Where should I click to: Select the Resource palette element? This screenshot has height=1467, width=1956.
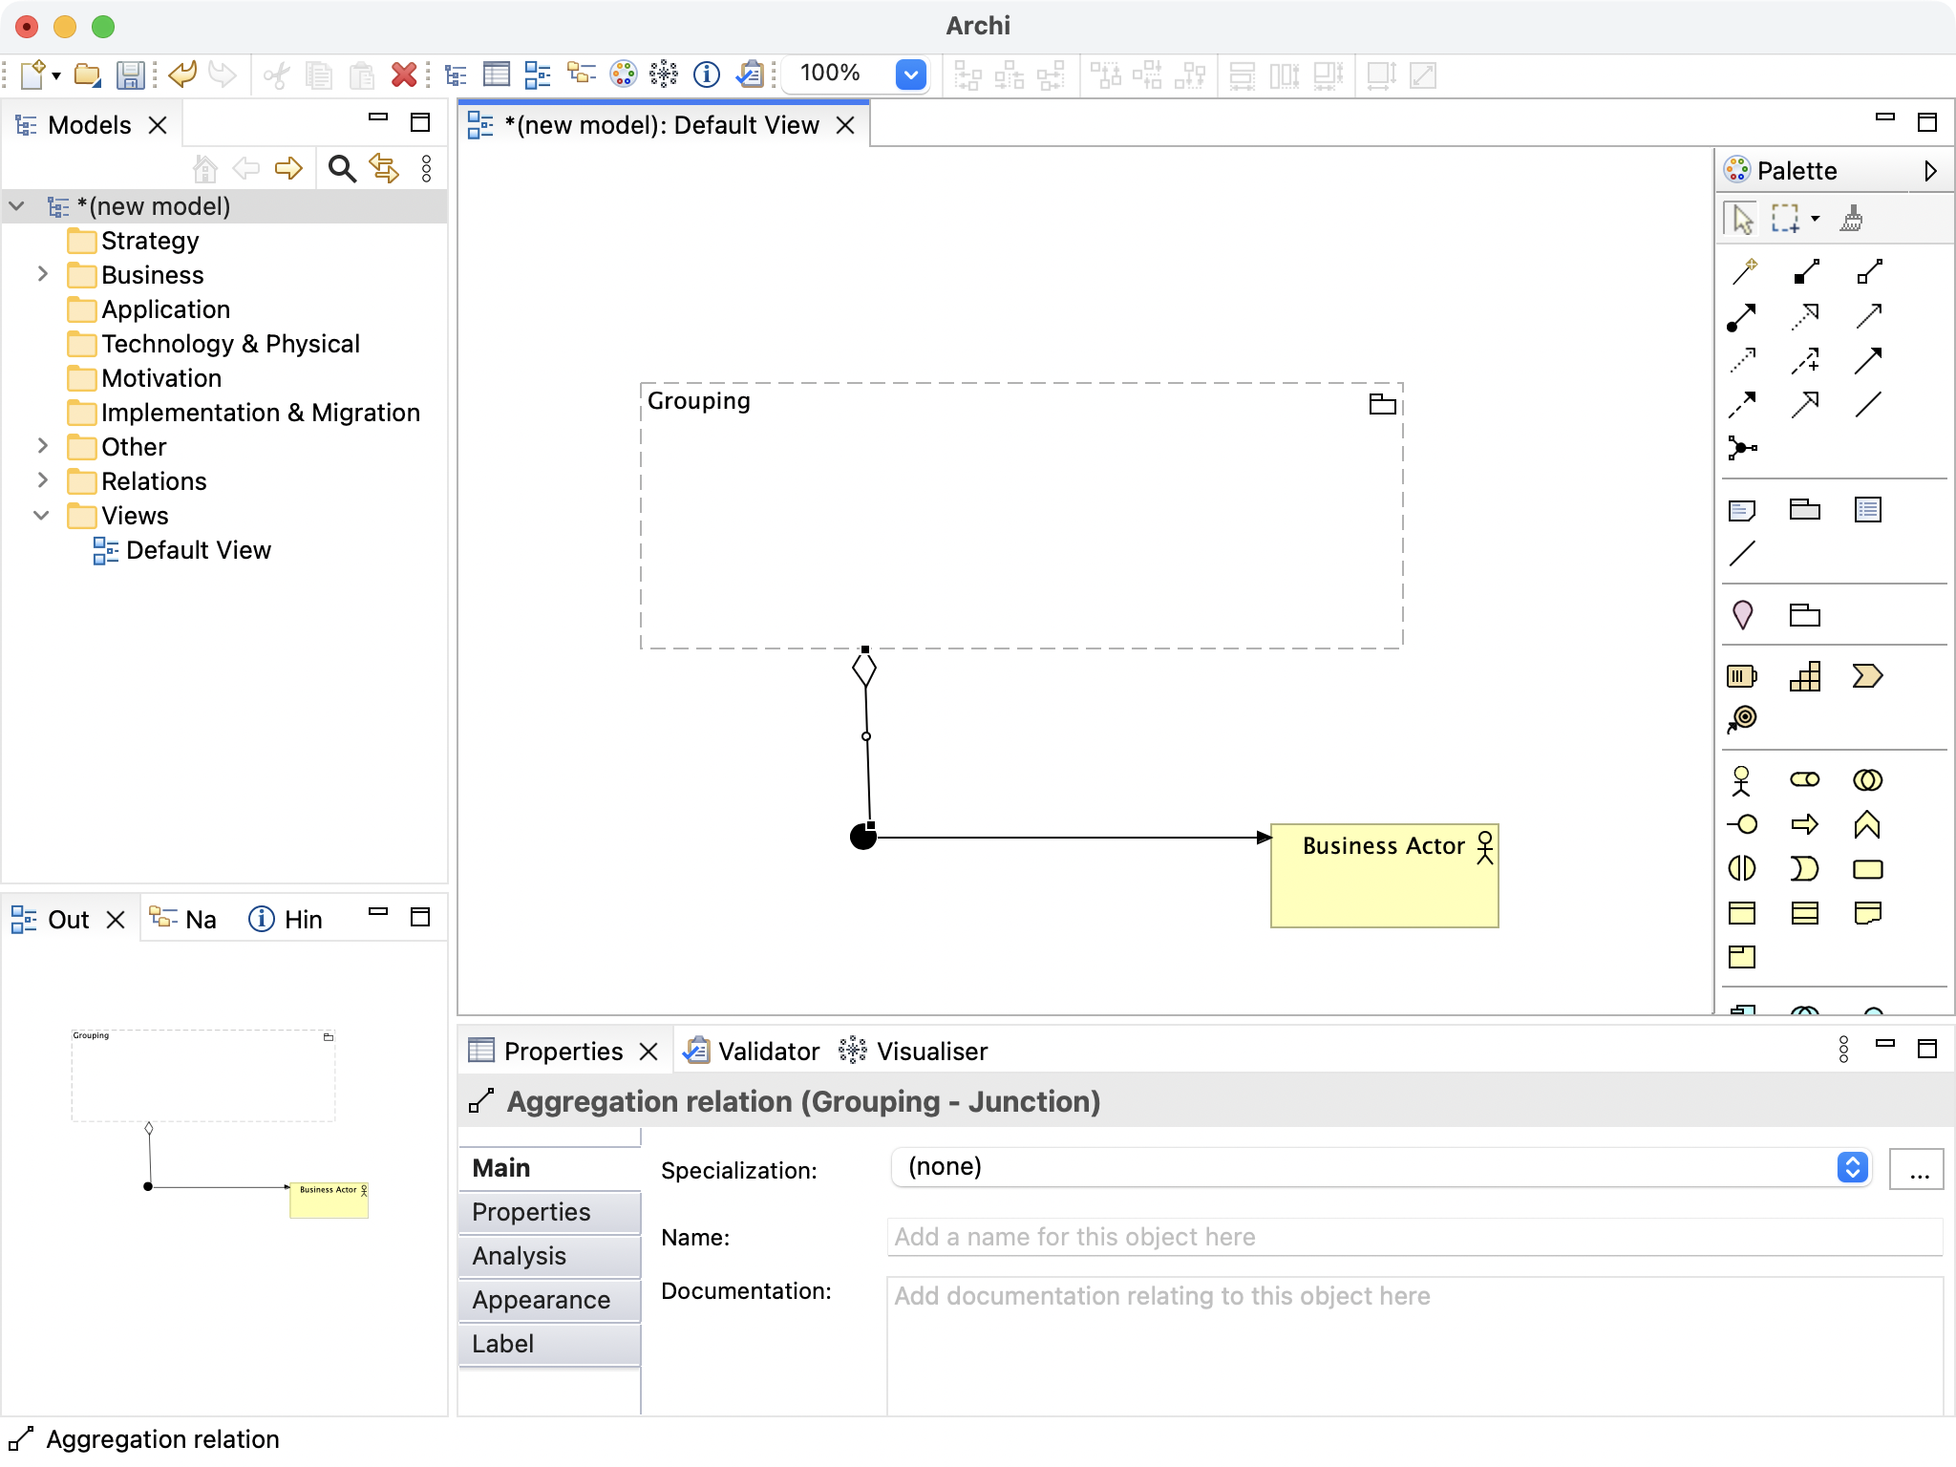(x=1742, y=676)
